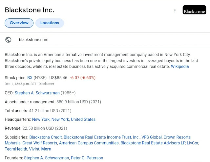
Task: Expand subsidiaries list with More
Action: point(46,149)
